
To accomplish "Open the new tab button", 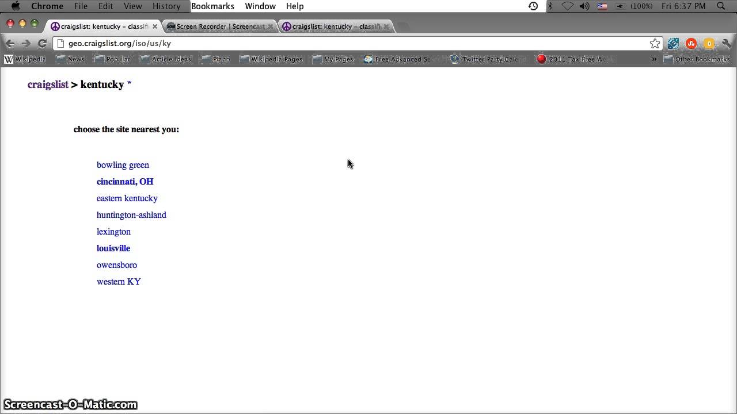I will [404, 26].
